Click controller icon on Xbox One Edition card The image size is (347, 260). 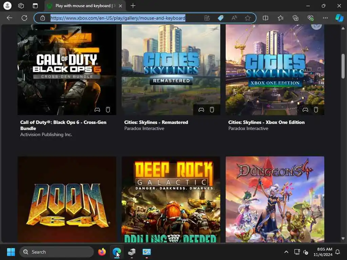(305, 110)
